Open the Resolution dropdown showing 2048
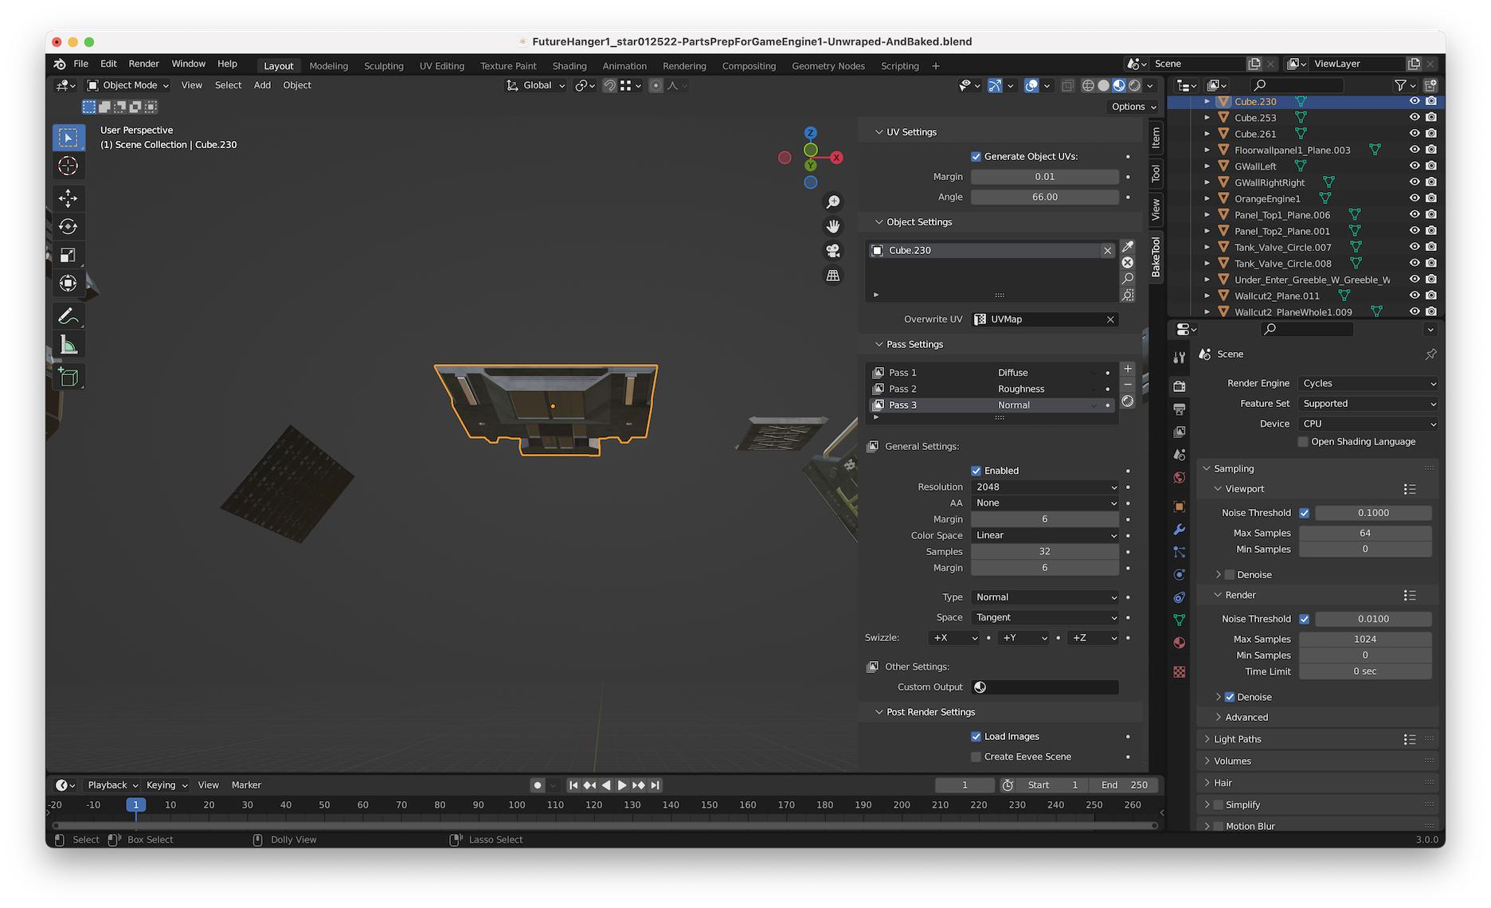This screenshot has height=908, width=1491. 1045,487
